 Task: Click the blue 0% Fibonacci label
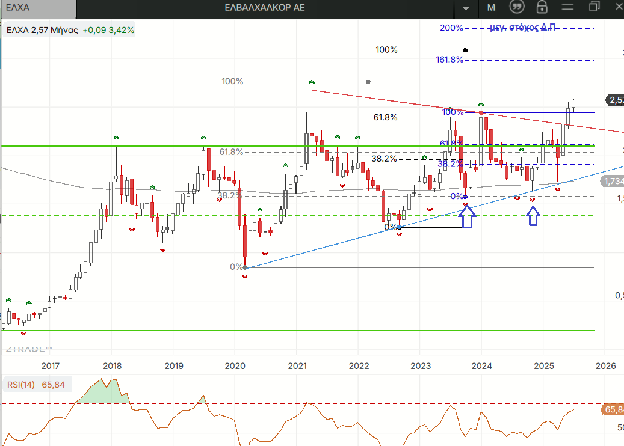[x=457, y=196]
